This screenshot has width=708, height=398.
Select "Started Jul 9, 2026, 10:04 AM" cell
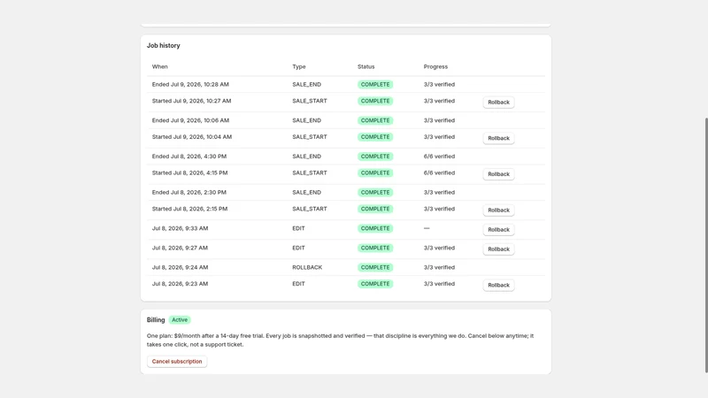192,137
